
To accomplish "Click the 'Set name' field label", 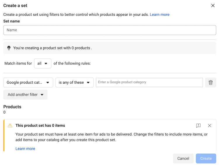I will pos(12,21).
